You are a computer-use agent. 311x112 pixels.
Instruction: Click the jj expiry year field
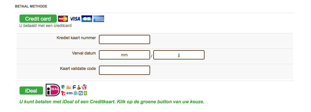[x=179, y=55]
